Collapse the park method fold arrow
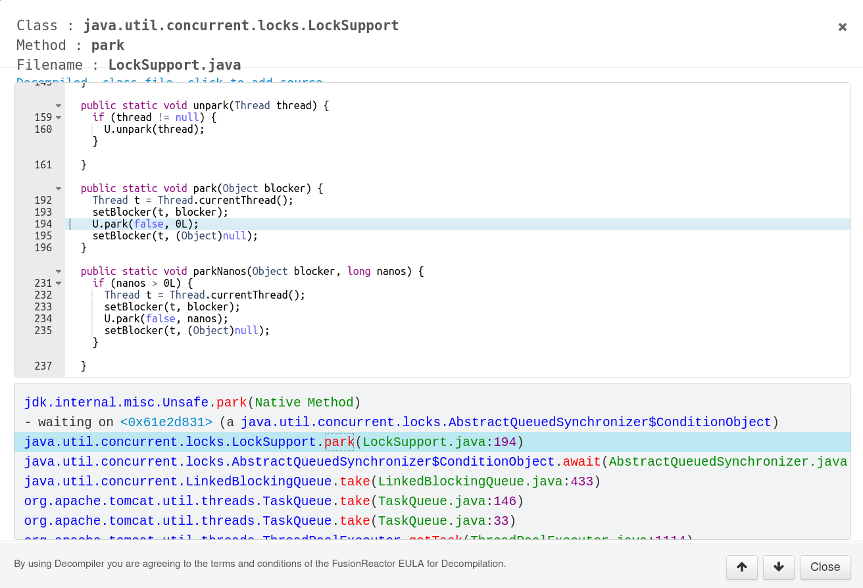The width and height of the screenshot is (863, 588). point(59,189)
